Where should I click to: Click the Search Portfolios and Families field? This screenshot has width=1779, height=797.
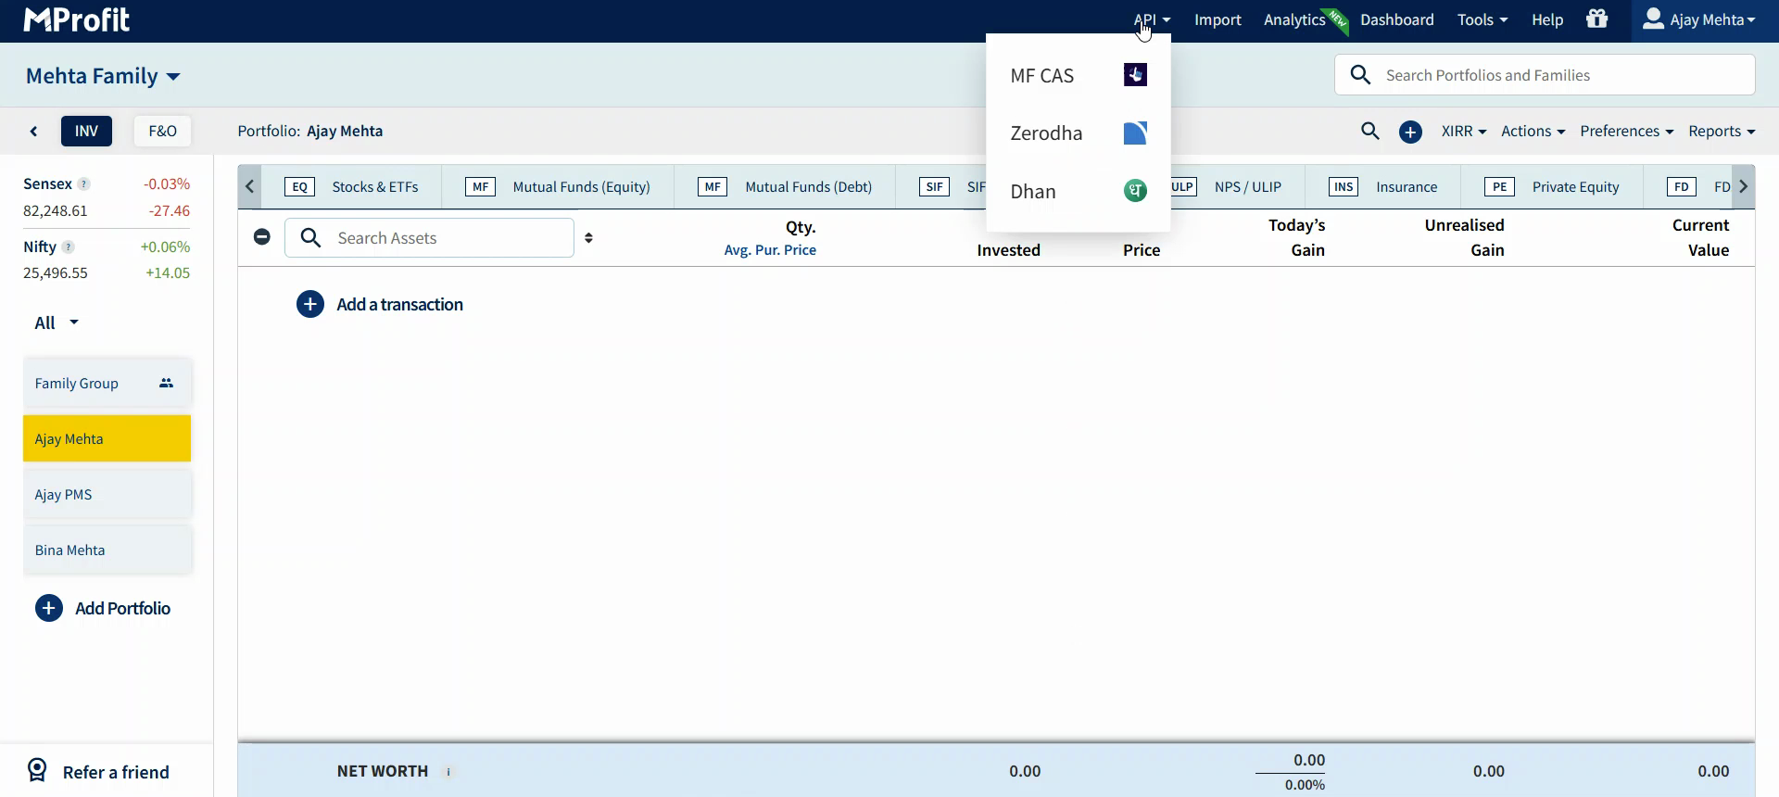1546,75
